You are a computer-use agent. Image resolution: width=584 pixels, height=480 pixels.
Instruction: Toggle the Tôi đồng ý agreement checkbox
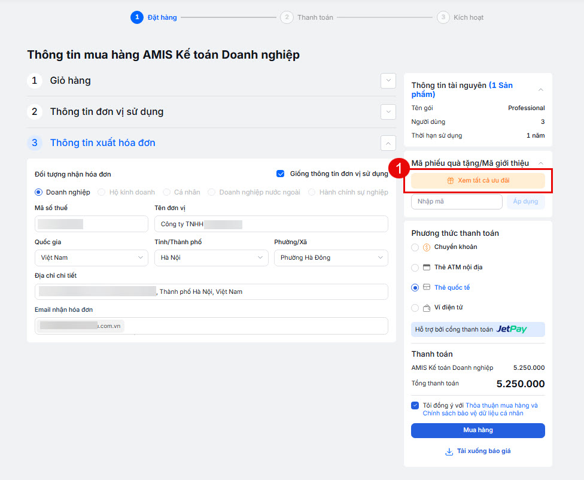(415, 405)
